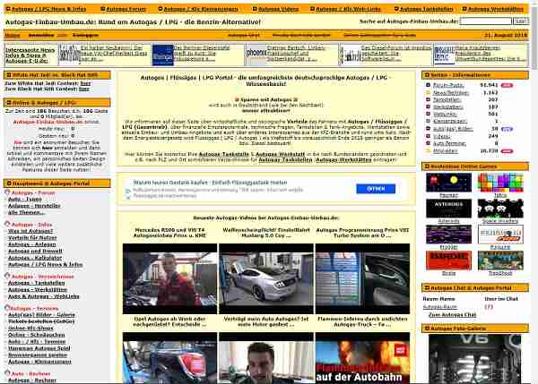Open Auto(gas) Bilder - Galerie link

click(41, 315)
